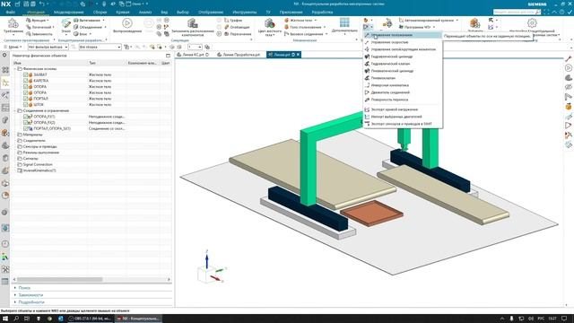Collapse the Соединения и ограничения folder
This screenshot has height=323, width=574.
point(15,110)
